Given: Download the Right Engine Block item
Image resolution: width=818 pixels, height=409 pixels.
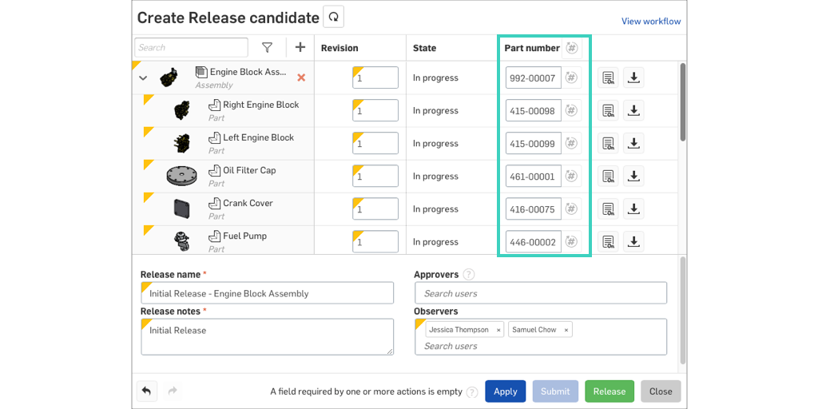Looking at the screenshot, I should 633,110.
